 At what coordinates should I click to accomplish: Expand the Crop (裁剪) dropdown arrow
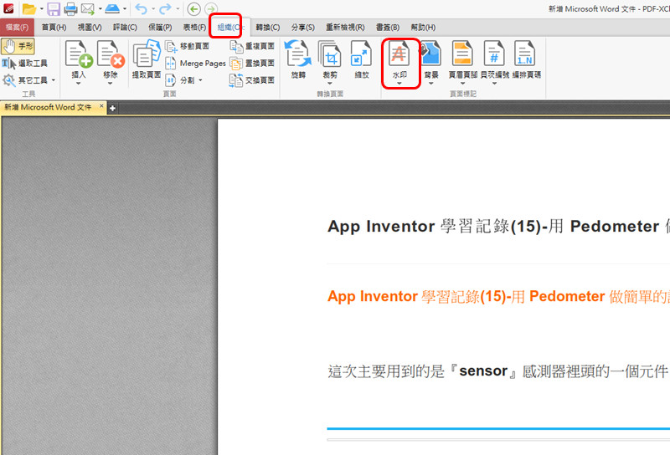(x=329, y=84)
